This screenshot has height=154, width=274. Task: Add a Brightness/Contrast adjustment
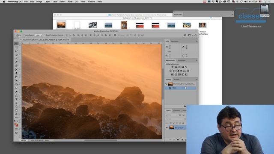pyautogui.click(x=173, y=67)
